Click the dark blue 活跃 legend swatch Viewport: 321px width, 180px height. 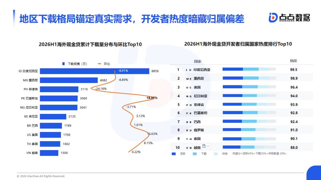[x=174, y=154]
